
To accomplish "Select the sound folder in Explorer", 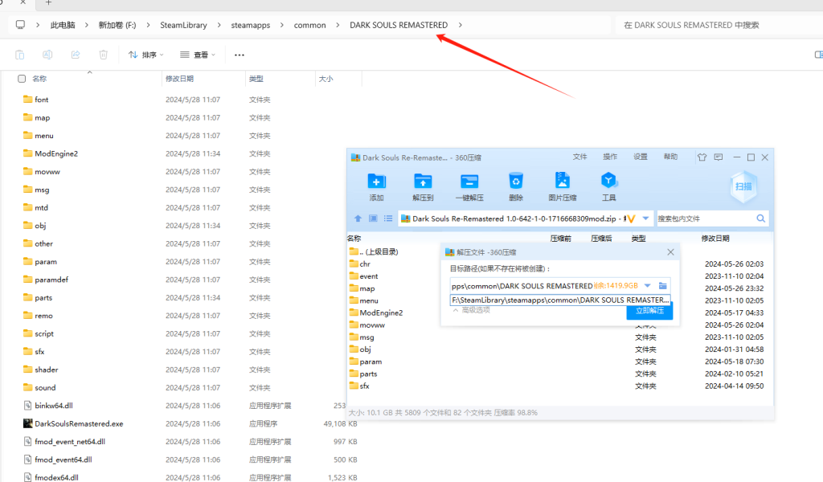I will pyautogui.click(x=45, y=387).
